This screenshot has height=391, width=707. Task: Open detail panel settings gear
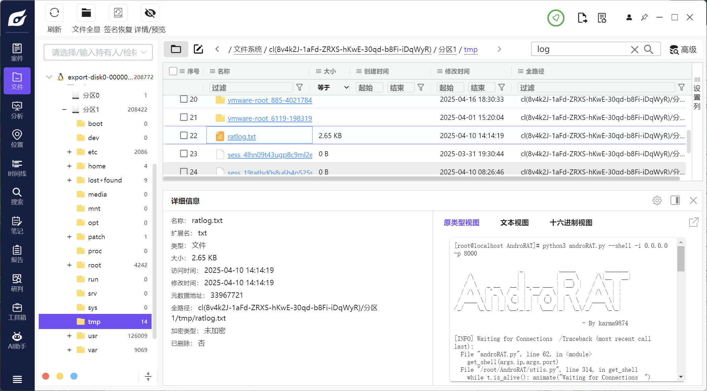click(657, 200)
